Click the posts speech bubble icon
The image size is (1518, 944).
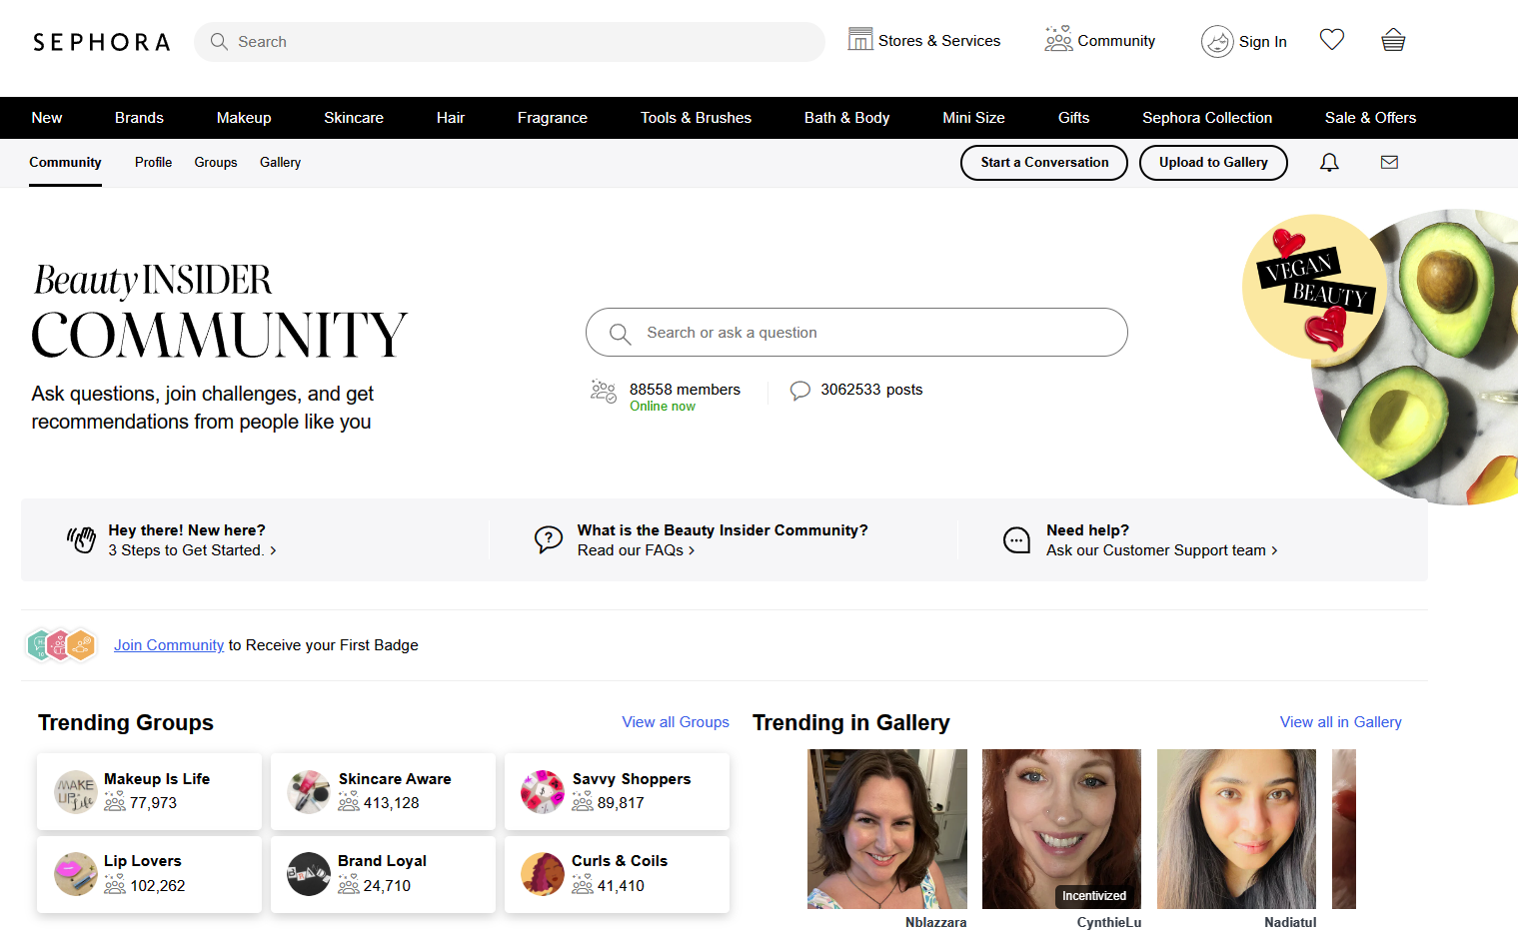click(x=800, y=391)
